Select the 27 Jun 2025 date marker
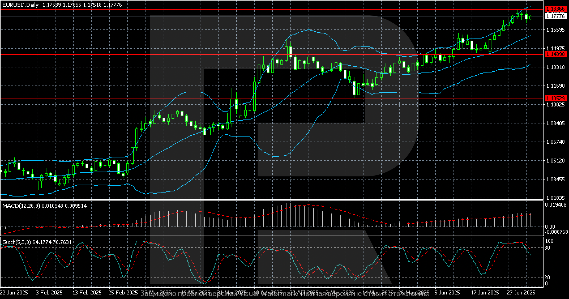 click(x=521, y=292)
